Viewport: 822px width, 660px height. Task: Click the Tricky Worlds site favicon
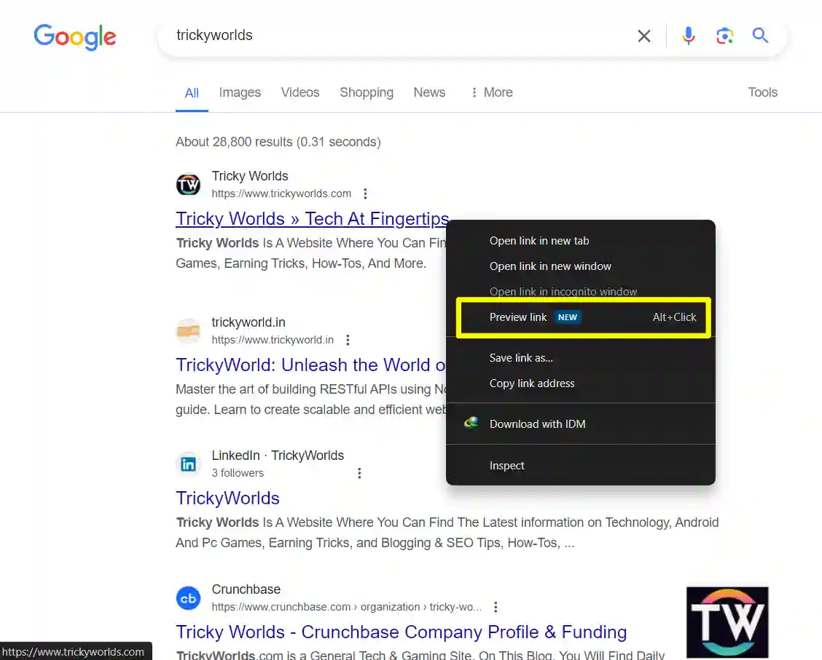pos(189,184)
